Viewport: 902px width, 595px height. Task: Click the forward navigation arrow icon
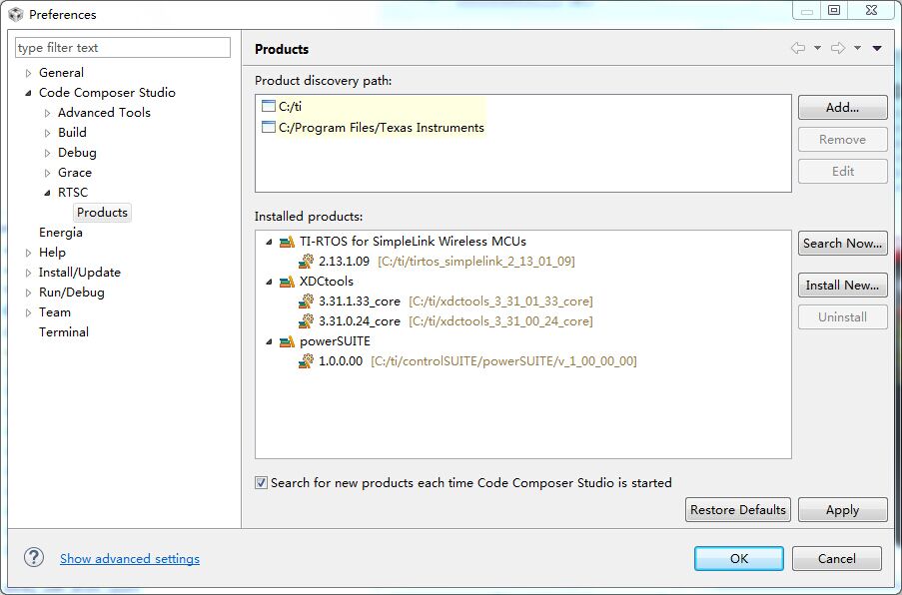(x=838, y=49)
